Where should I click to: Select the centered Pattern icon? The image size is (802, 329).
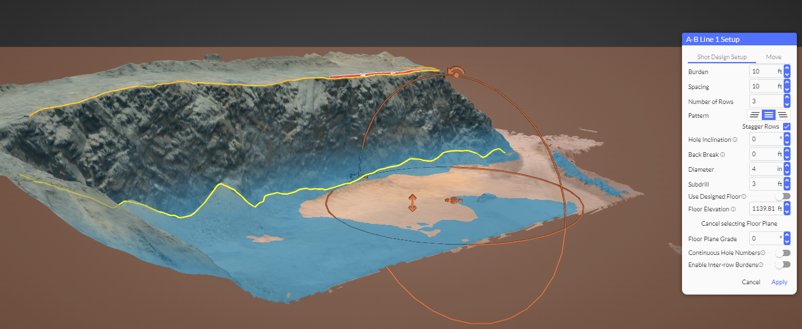pyautogui.click(x=769, y=115)
